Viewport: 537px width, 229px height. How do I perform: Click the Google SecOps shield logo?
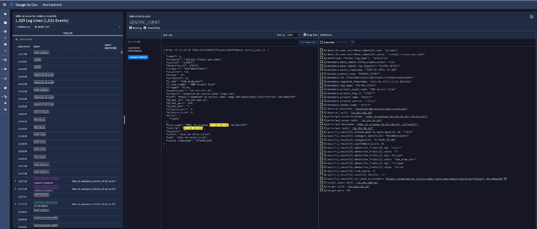pyautogui.click(x=12, y=5)
